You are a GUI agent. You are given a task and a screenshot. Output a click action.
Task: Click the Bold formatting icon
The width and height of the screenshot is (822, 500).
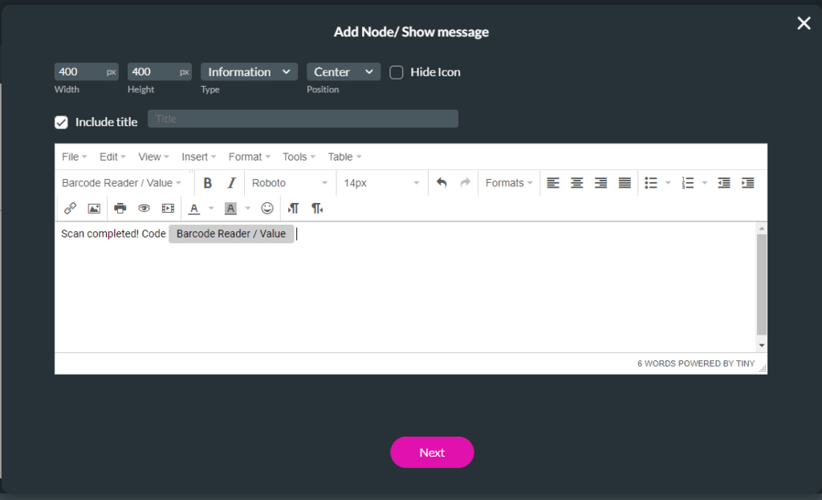[x=207, y=183]
